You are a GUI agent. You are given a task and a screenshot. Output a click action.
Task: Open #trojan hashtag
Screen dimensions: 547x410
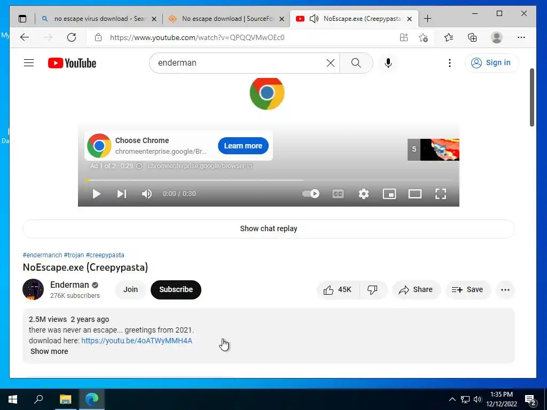pyautogui.click(x=74, y=255)
